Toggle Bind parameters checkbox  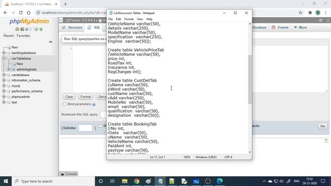click(65, 104)
